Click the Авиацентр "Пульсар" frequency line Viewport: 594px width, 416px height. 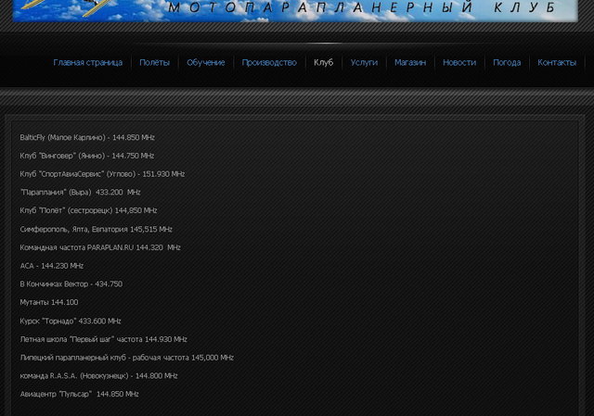point(80,395)
